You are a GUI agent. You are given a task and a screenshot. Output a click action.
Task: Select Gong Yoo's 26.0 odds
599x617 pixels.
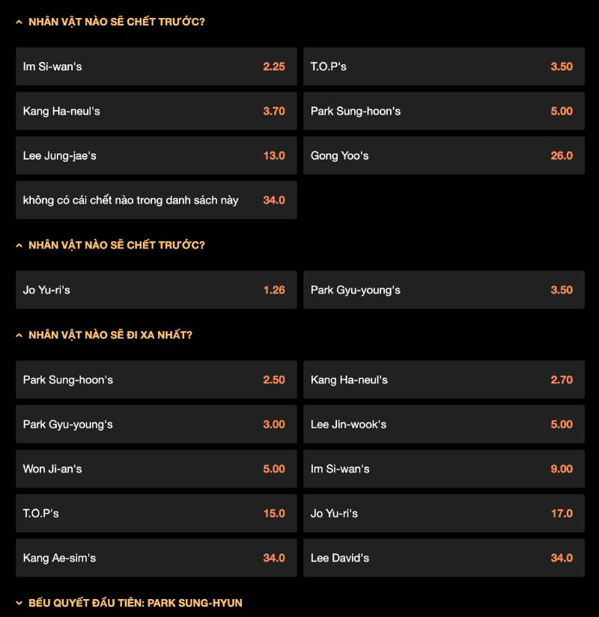[443, 156]
